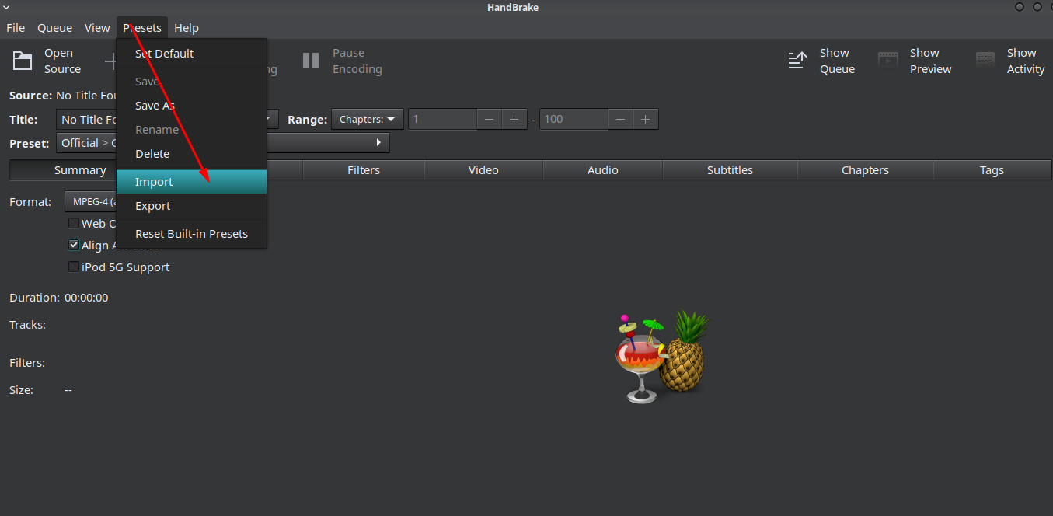
Task: Open the Preset selector showing Official
Action: [223, 143]
